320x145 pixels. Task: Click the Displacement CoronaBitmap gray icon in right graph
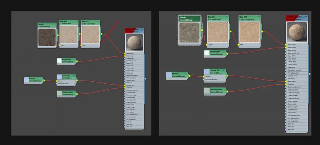pos(207,91)
